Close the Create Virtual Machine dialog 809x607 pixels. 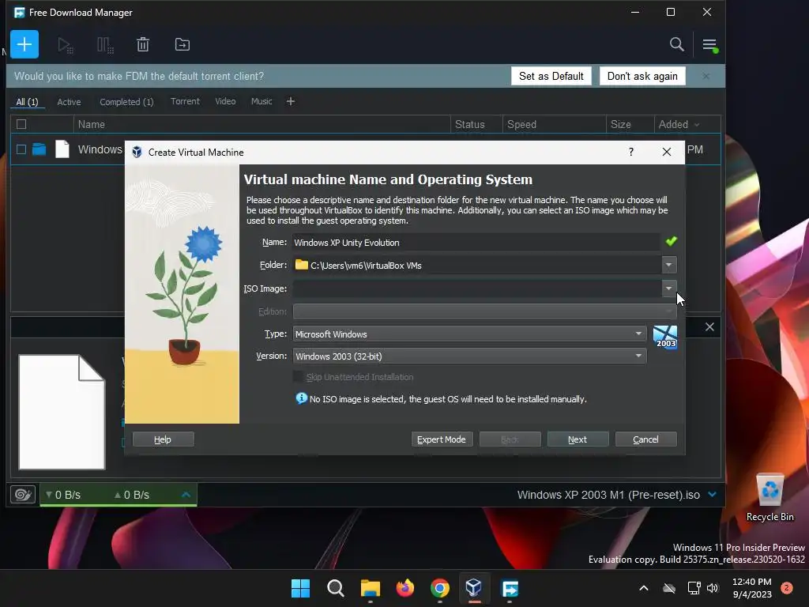[x=667, y=152]
